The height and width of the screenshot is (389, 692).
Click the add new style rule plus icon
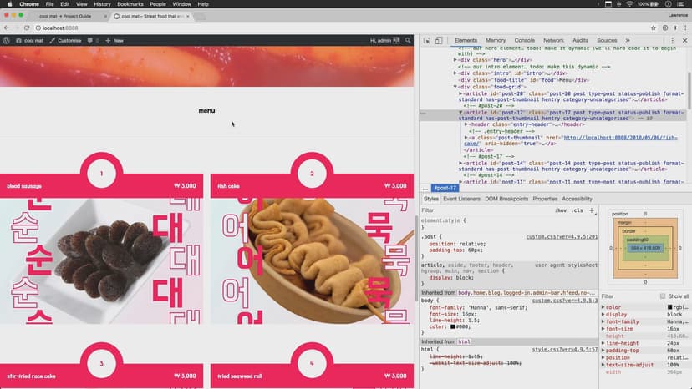pyautogui.click(x=593, y=210)
